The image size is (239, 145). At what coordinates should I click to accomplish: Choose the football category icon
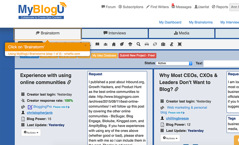(x=155, y=44)
